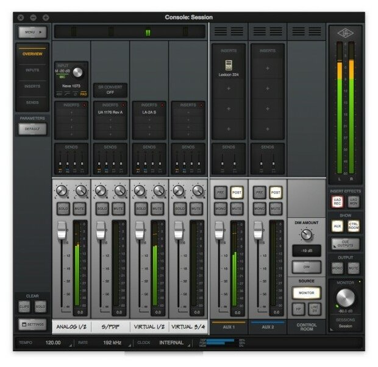
Task: Engage the DIM button
Action: pyautogui.click(x=307, y=267)
